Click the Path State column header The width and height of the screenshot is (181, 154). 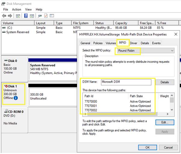143,96
